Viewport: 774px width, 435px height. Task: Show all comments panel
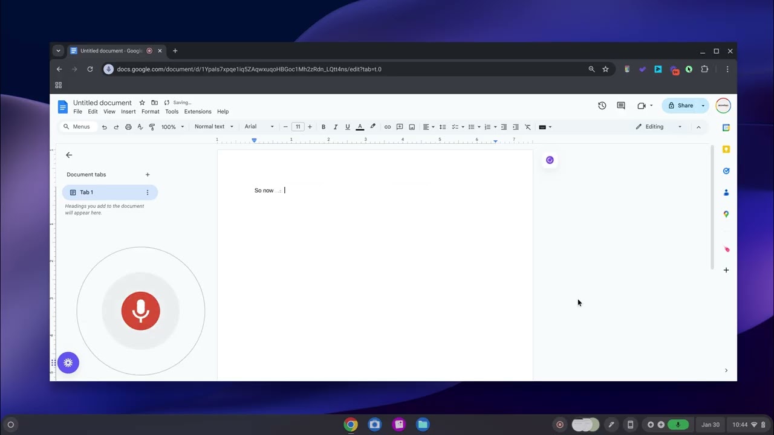click(621, 106)
